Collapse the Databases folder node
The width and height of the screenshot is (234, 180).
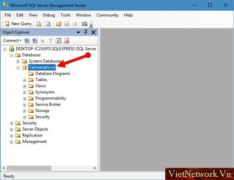11,55
